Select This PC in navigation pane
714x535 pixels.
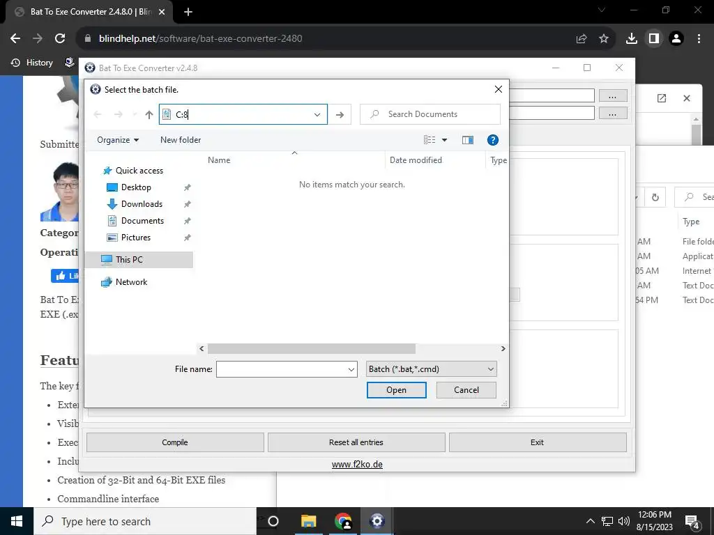139,260
